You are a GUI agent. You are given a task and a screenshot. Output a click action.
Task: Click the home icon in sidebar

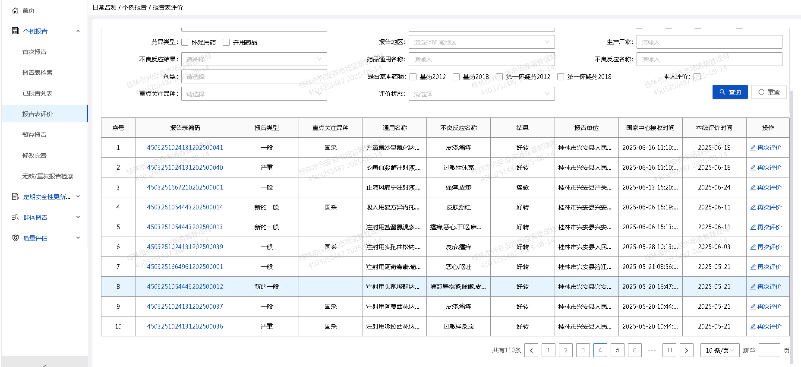pos(15,10)
